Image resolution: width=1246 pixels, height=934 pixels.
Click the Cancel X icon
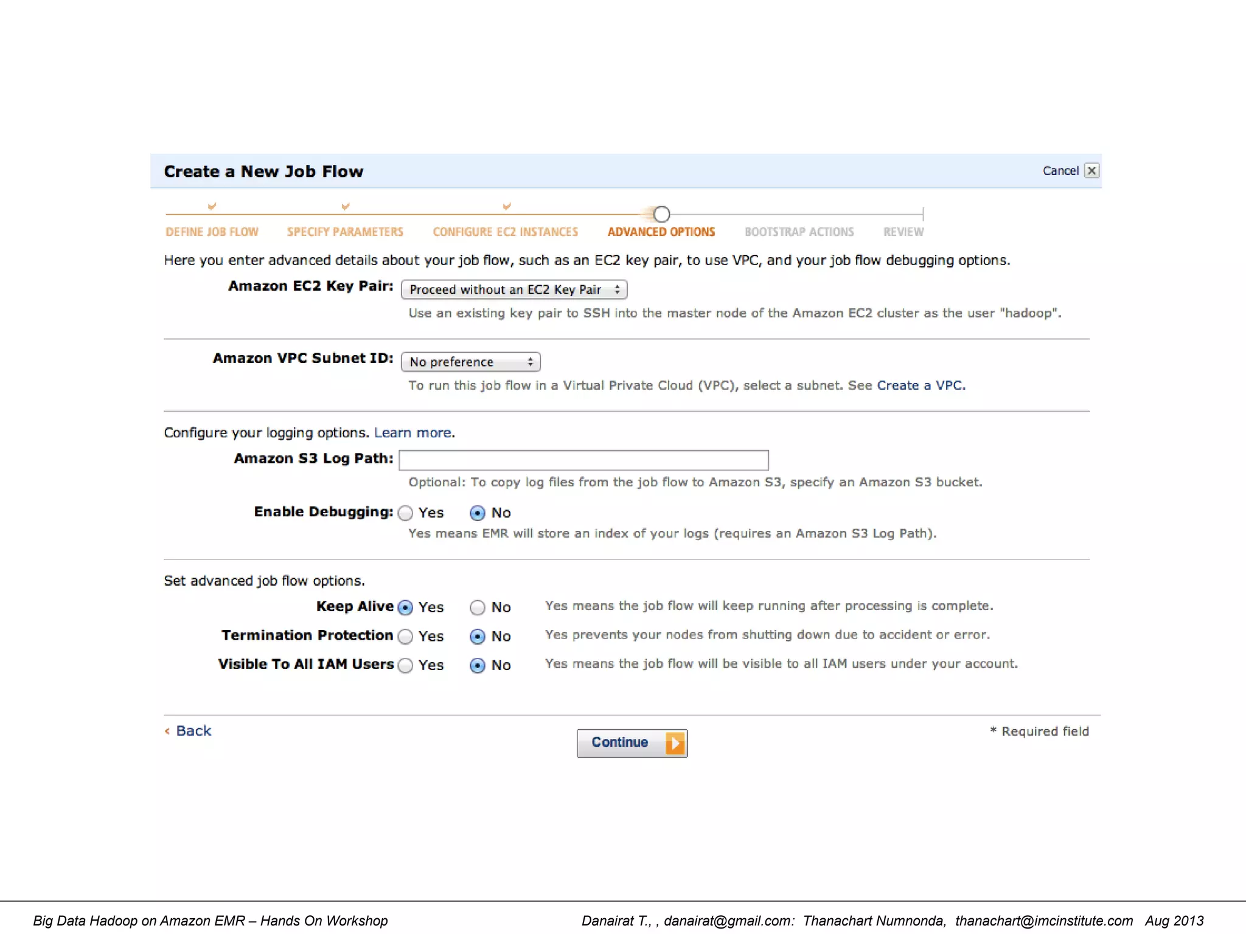1091,171
